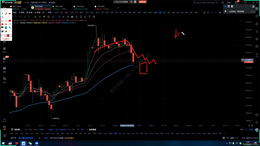Open the chart type dropdown
Image resolution: width=260 pixels, height=146 pixels.
pyautogui.click(x=44, y=12)
